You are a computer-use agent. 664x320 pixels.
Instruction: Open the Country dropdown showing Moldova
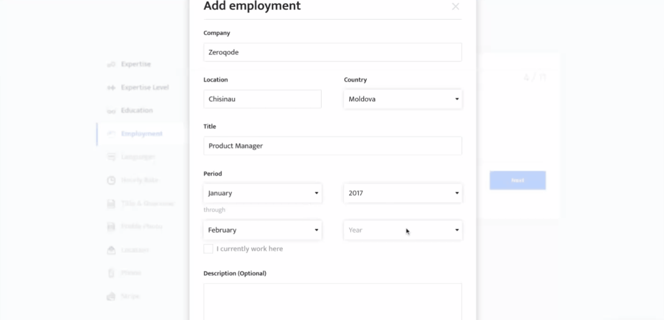pos(403,99)
